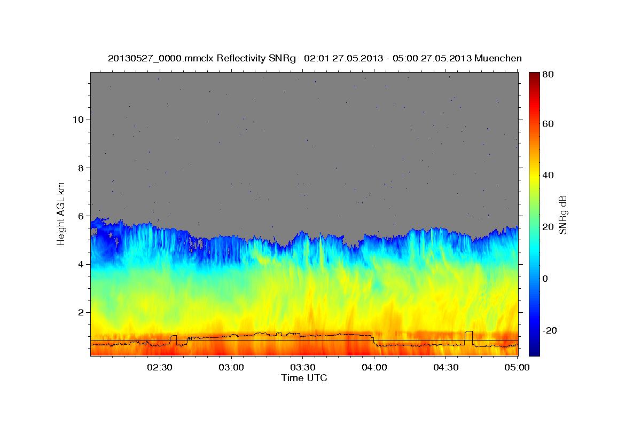The height and width of the screenshot is (427, 641).
Task: Click the 04:30 time tick label
Action: tap(446, 368)
